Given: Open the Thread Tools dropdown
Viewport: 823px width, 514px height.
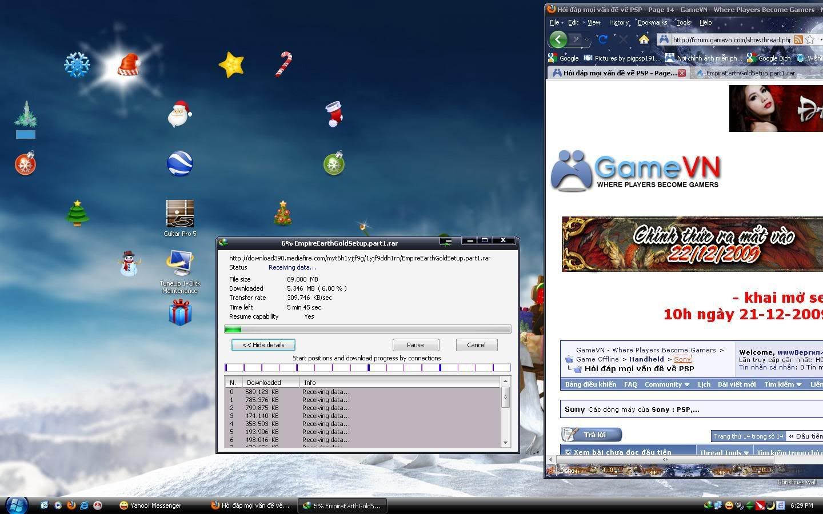Looking at the screenshot, I should tap(724, 452).
